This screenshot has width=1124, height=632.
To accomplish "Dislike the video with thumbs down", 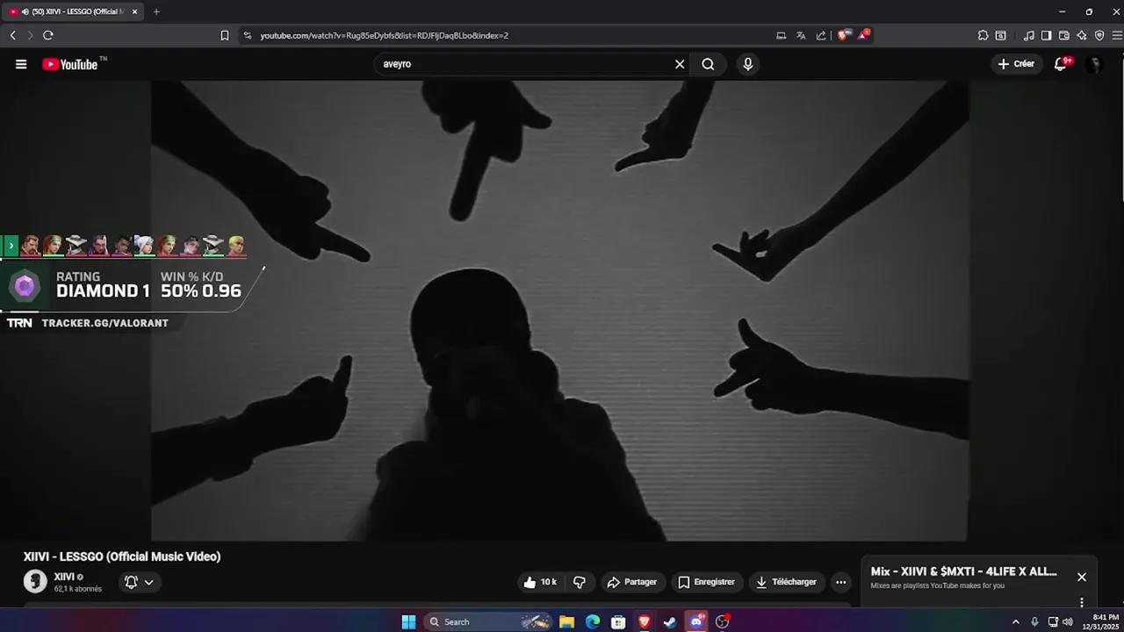I will pyautogui.click(x=580, y=582).
